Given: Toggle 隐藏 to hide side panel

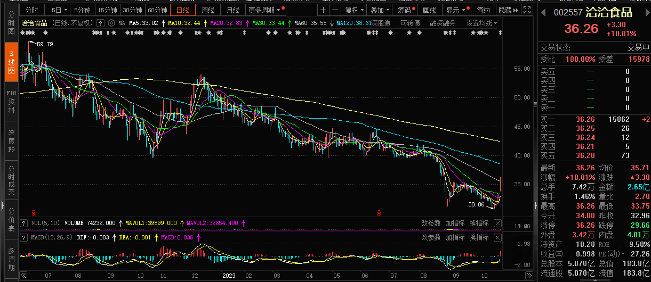Looking at the screenshot, I should (x=506, y=10).
